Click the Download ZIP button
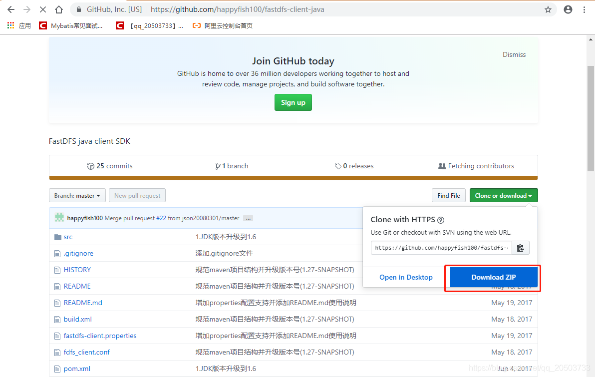This screenshot has width=595, height=377. (x=493, y=277)
